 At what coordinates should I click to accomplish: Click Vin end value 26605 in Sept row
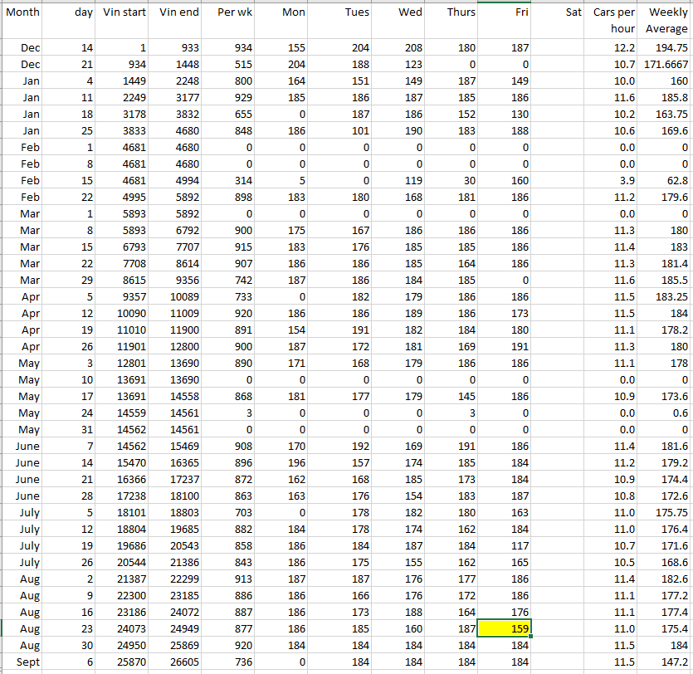click(x=178, y=662)
